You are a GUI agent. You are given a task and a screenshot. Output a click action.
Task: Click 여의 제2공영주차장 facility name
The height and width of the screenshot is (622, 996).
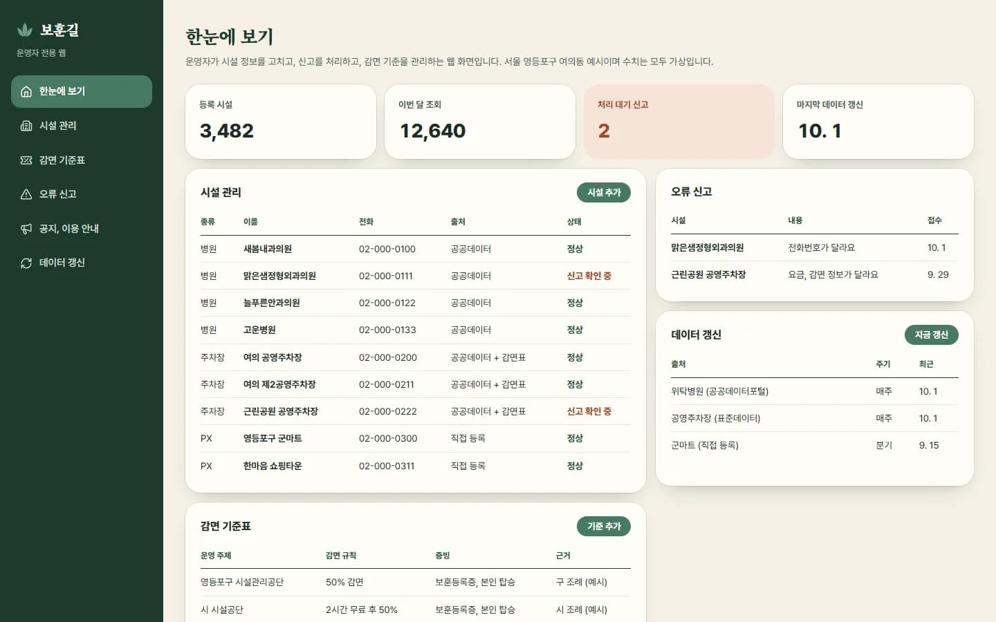coord(279,384)
